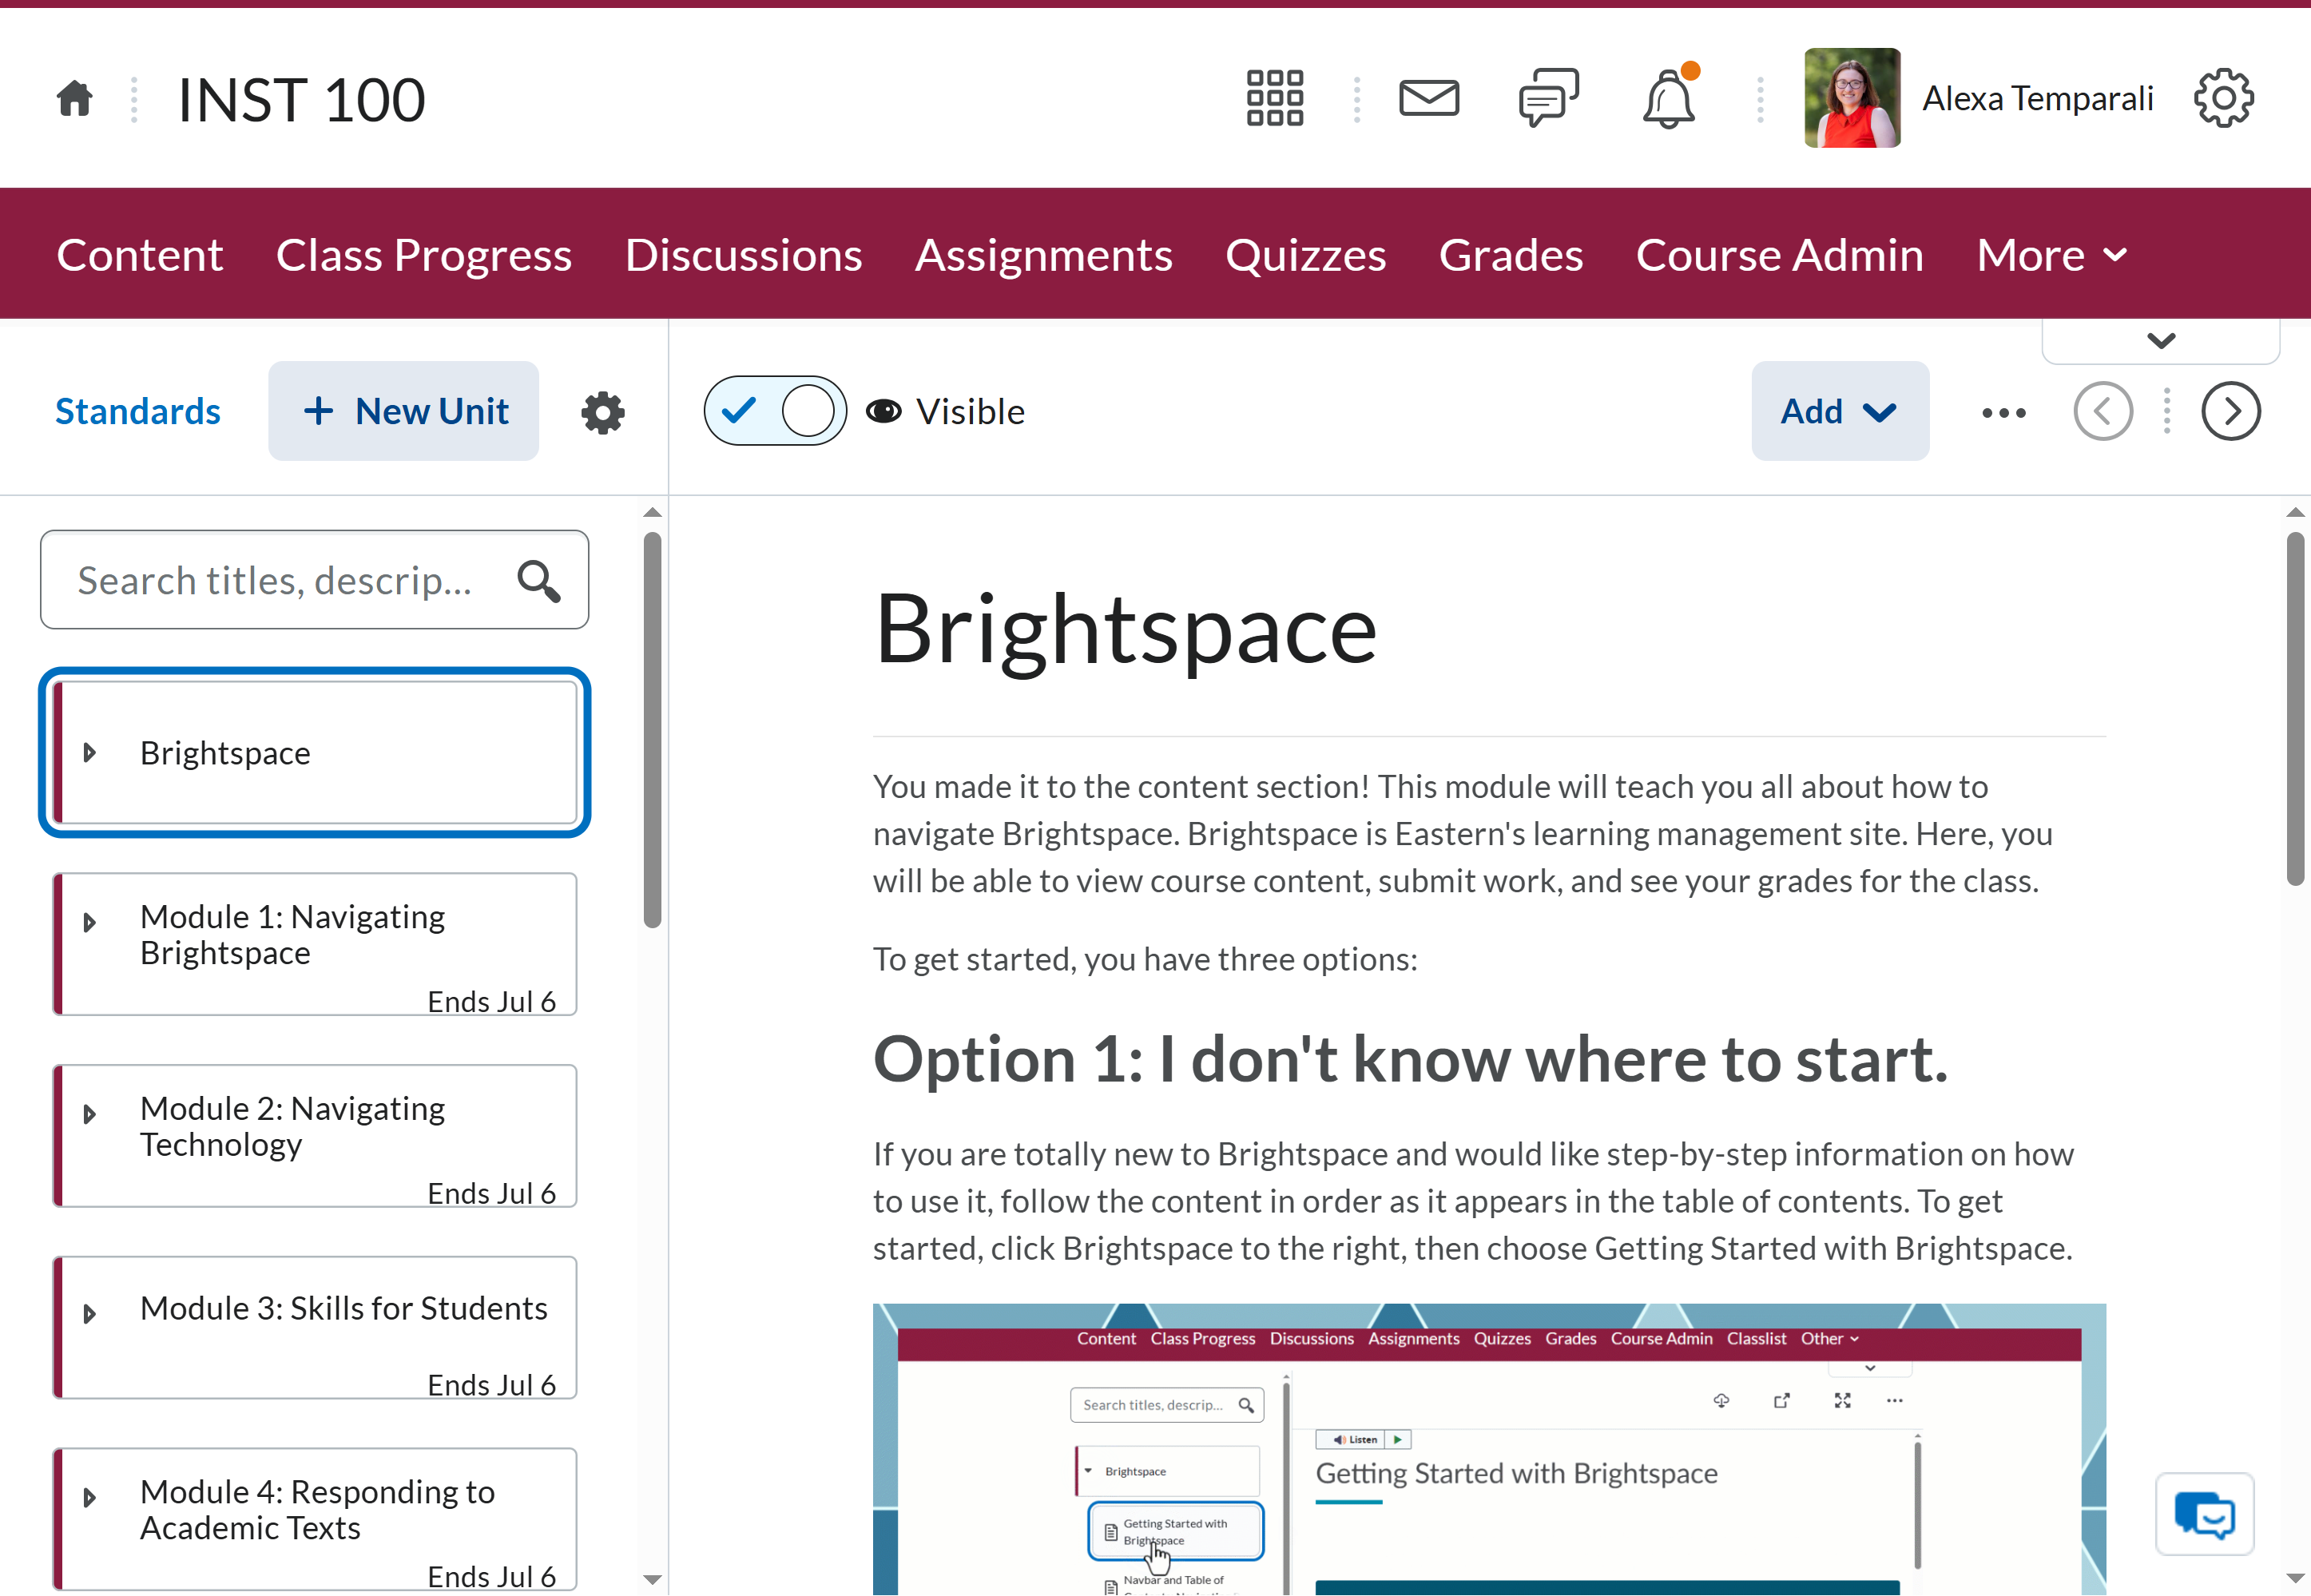
Task: Click the INST 100 course title
Action: click(301, 99)
